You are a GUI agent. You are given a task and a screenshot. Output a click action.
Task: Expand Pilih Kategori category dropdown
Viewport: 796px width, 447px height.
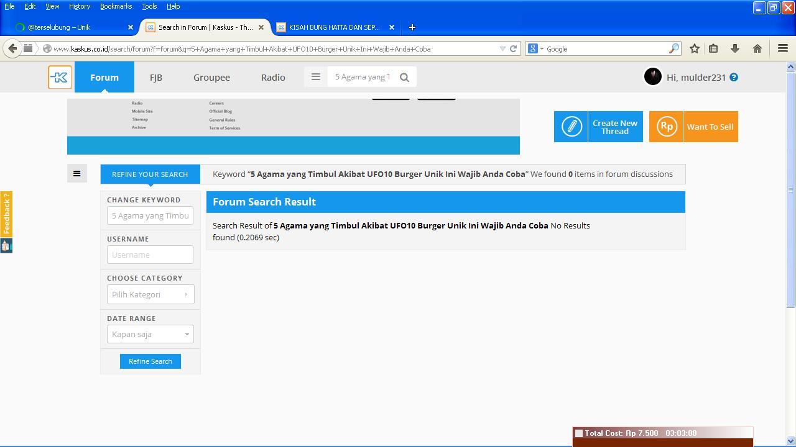point(150,294)
